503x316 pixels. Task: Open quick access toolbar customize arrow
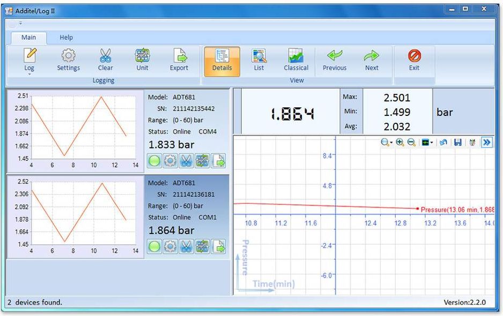click(x=20, y=23)
